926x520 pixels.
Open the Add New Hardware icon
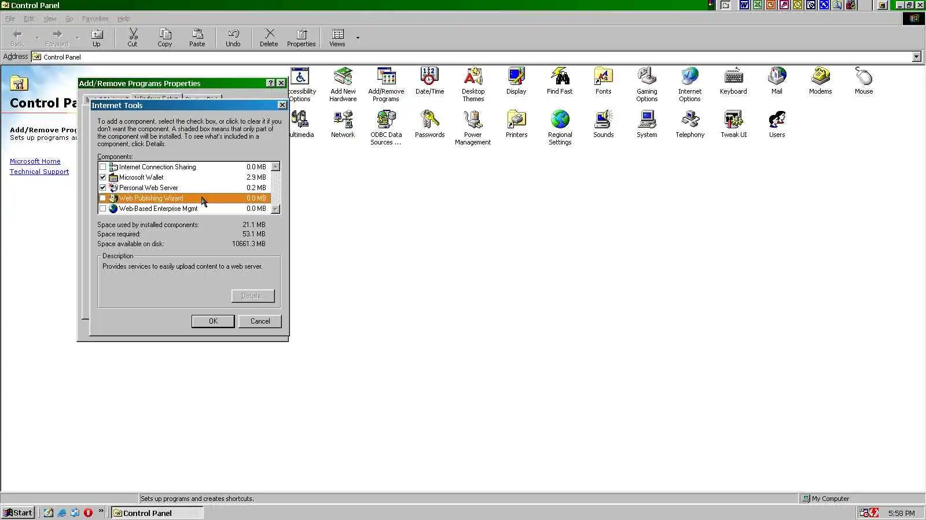(343, 84)
